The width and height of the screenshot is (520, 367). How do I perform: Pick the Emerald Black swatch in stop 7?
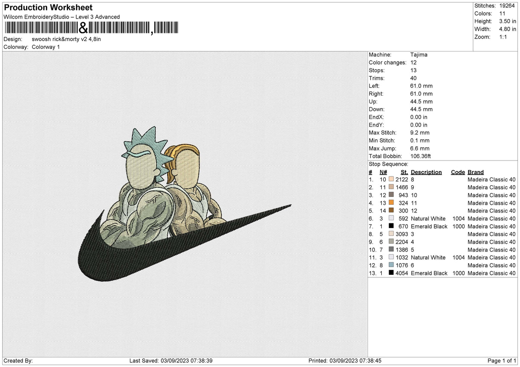(391, 226)
